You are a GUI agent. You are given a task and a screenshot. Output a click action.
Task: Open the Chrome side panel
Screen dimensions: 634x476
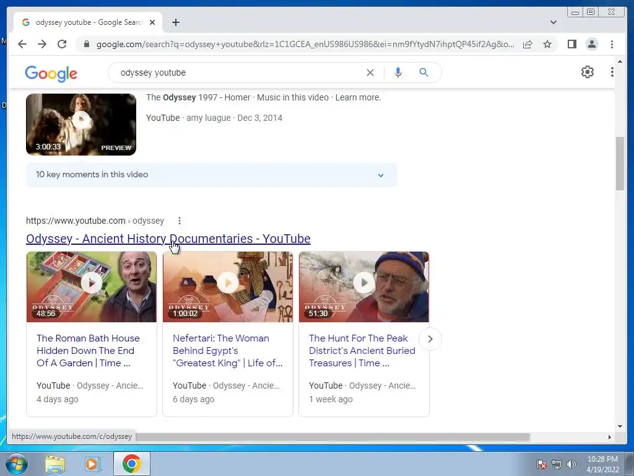(x=571, y=44)
